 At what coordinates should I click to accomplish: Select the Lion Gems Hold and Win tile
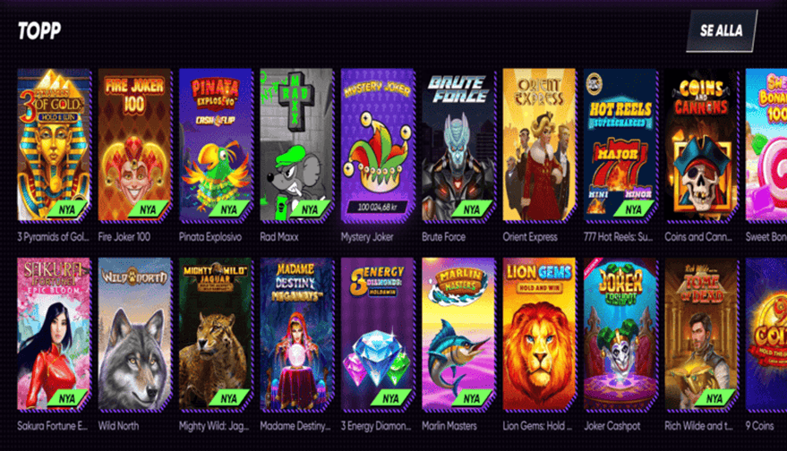pos(540,334)
